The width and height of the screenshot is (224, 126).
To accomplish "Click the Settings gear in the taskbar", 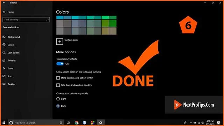I will [x=101, y=123].
